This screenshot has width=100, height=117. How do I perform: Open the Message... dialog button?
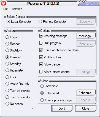(86, 36)
